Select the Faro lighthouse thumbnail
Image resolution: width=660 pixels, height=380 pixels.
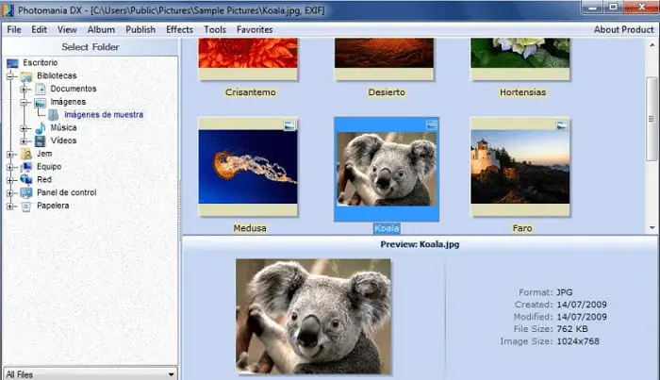pyautogui.click(x=520, y=167)
